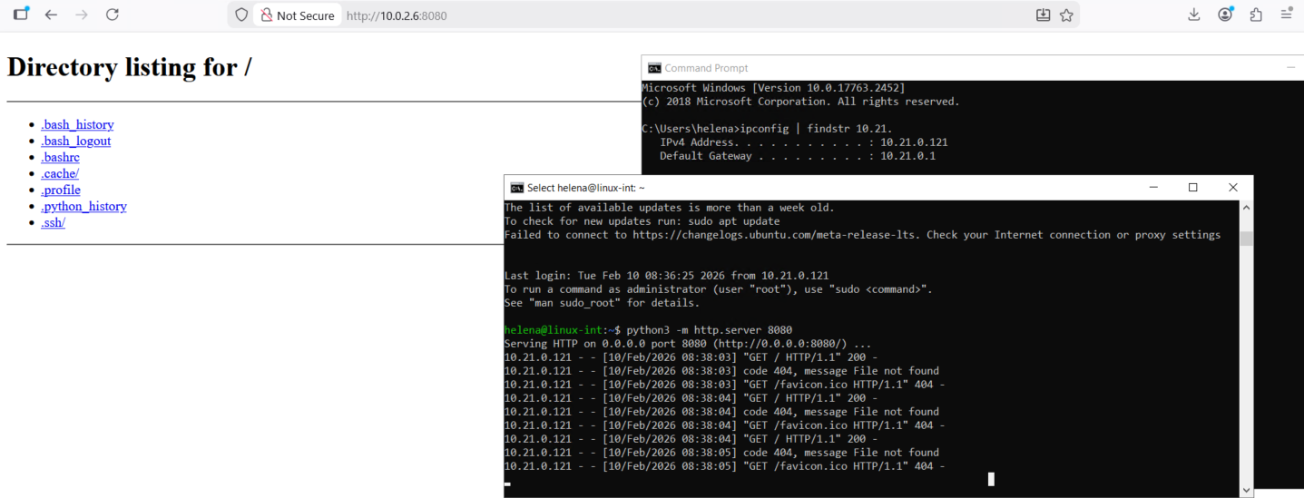
Task: Open the browser hamburger menu
Action: pyautogui.click(x=1286, y=15)
